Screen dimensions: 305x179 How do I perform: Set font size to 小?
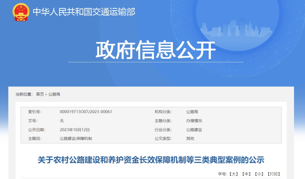pyautogui.click(x=259, y=174)
